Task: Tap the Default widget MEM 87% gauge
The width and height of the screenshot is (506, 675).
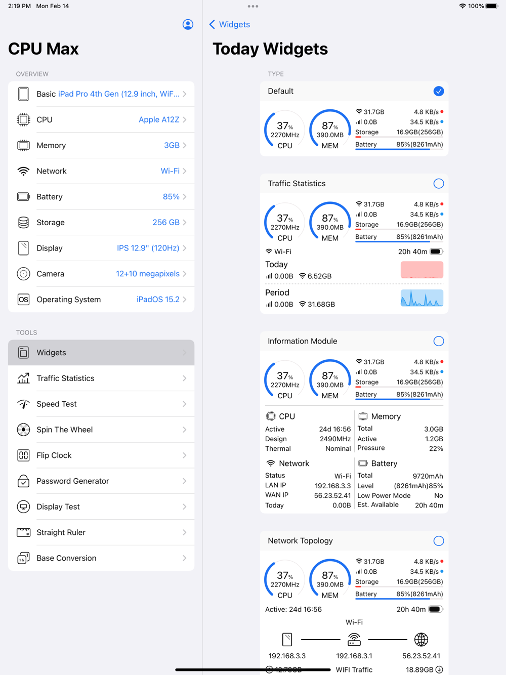Action: click(x=330, y=131)
